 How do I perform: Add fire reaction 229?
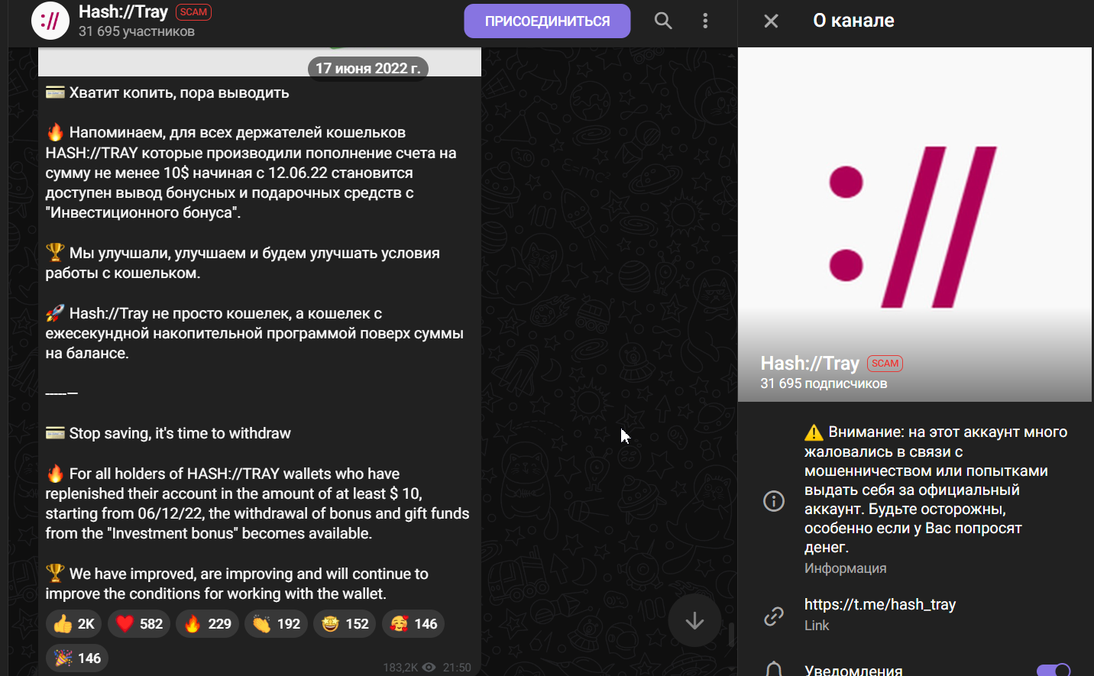[x=207, y=624]
